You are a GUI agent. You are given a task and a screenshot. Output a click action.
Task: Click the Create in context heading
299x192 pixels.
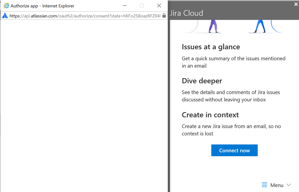point(210,115)
